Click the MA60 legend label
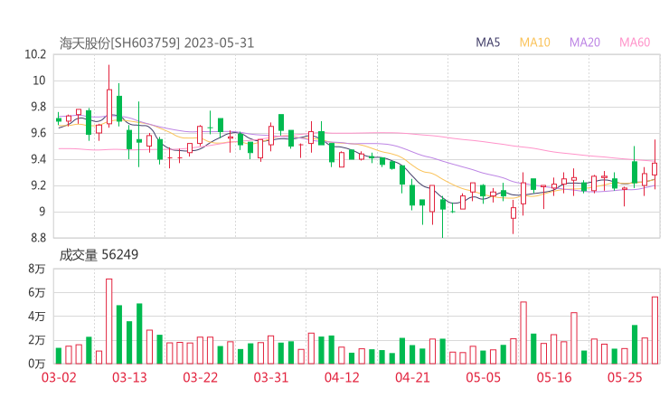Screen dimensions: 669x398 point(635,43)
